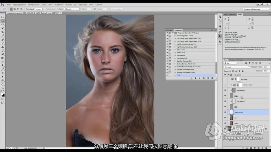This screenshot has height=152, width=271.
Task: Select the 3 band 16 bit action
Action: [x=181, y=53]
